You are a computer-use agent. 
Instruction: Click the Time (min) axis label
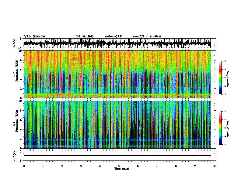[122, 169]
